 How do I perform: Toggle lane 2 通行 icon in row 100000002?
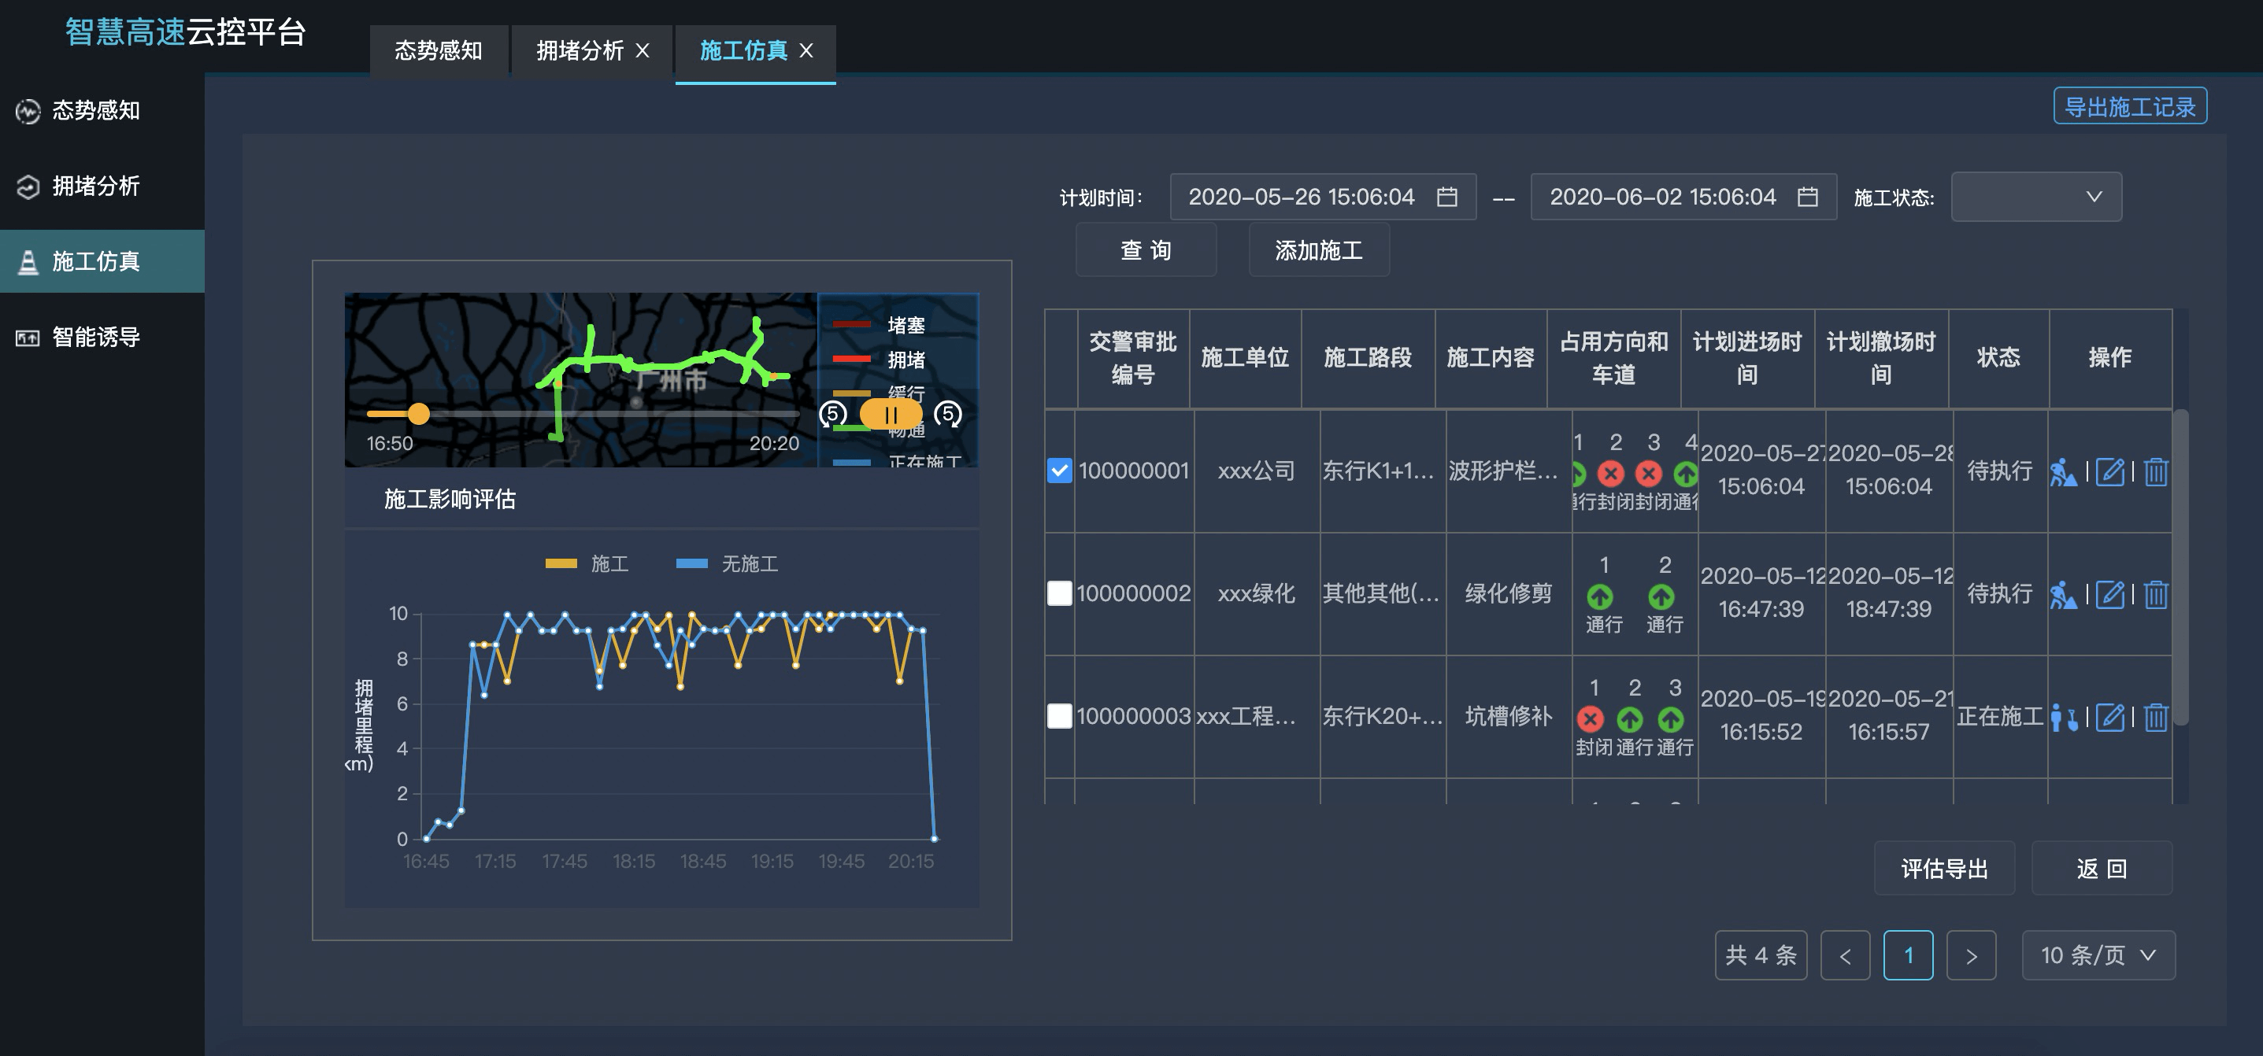tap(1661, 597)
